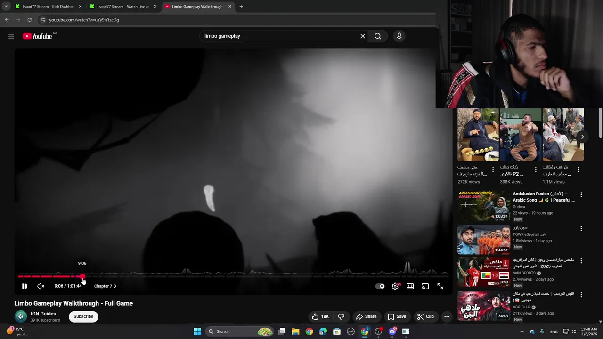Open the Windows Start menu

coord(197,331)
